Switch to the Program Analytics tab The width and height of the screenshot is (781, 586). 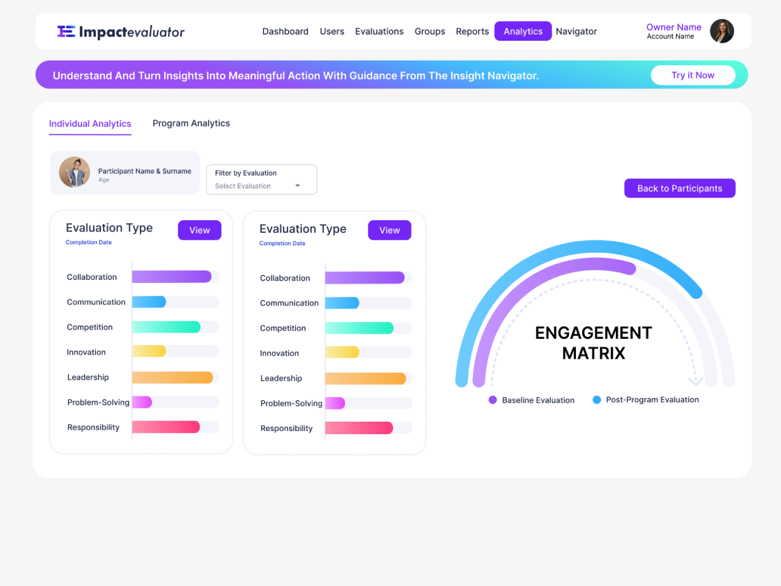[191, 124]
